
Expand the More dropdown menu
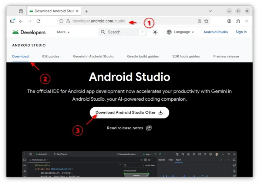tap(63, 32)
